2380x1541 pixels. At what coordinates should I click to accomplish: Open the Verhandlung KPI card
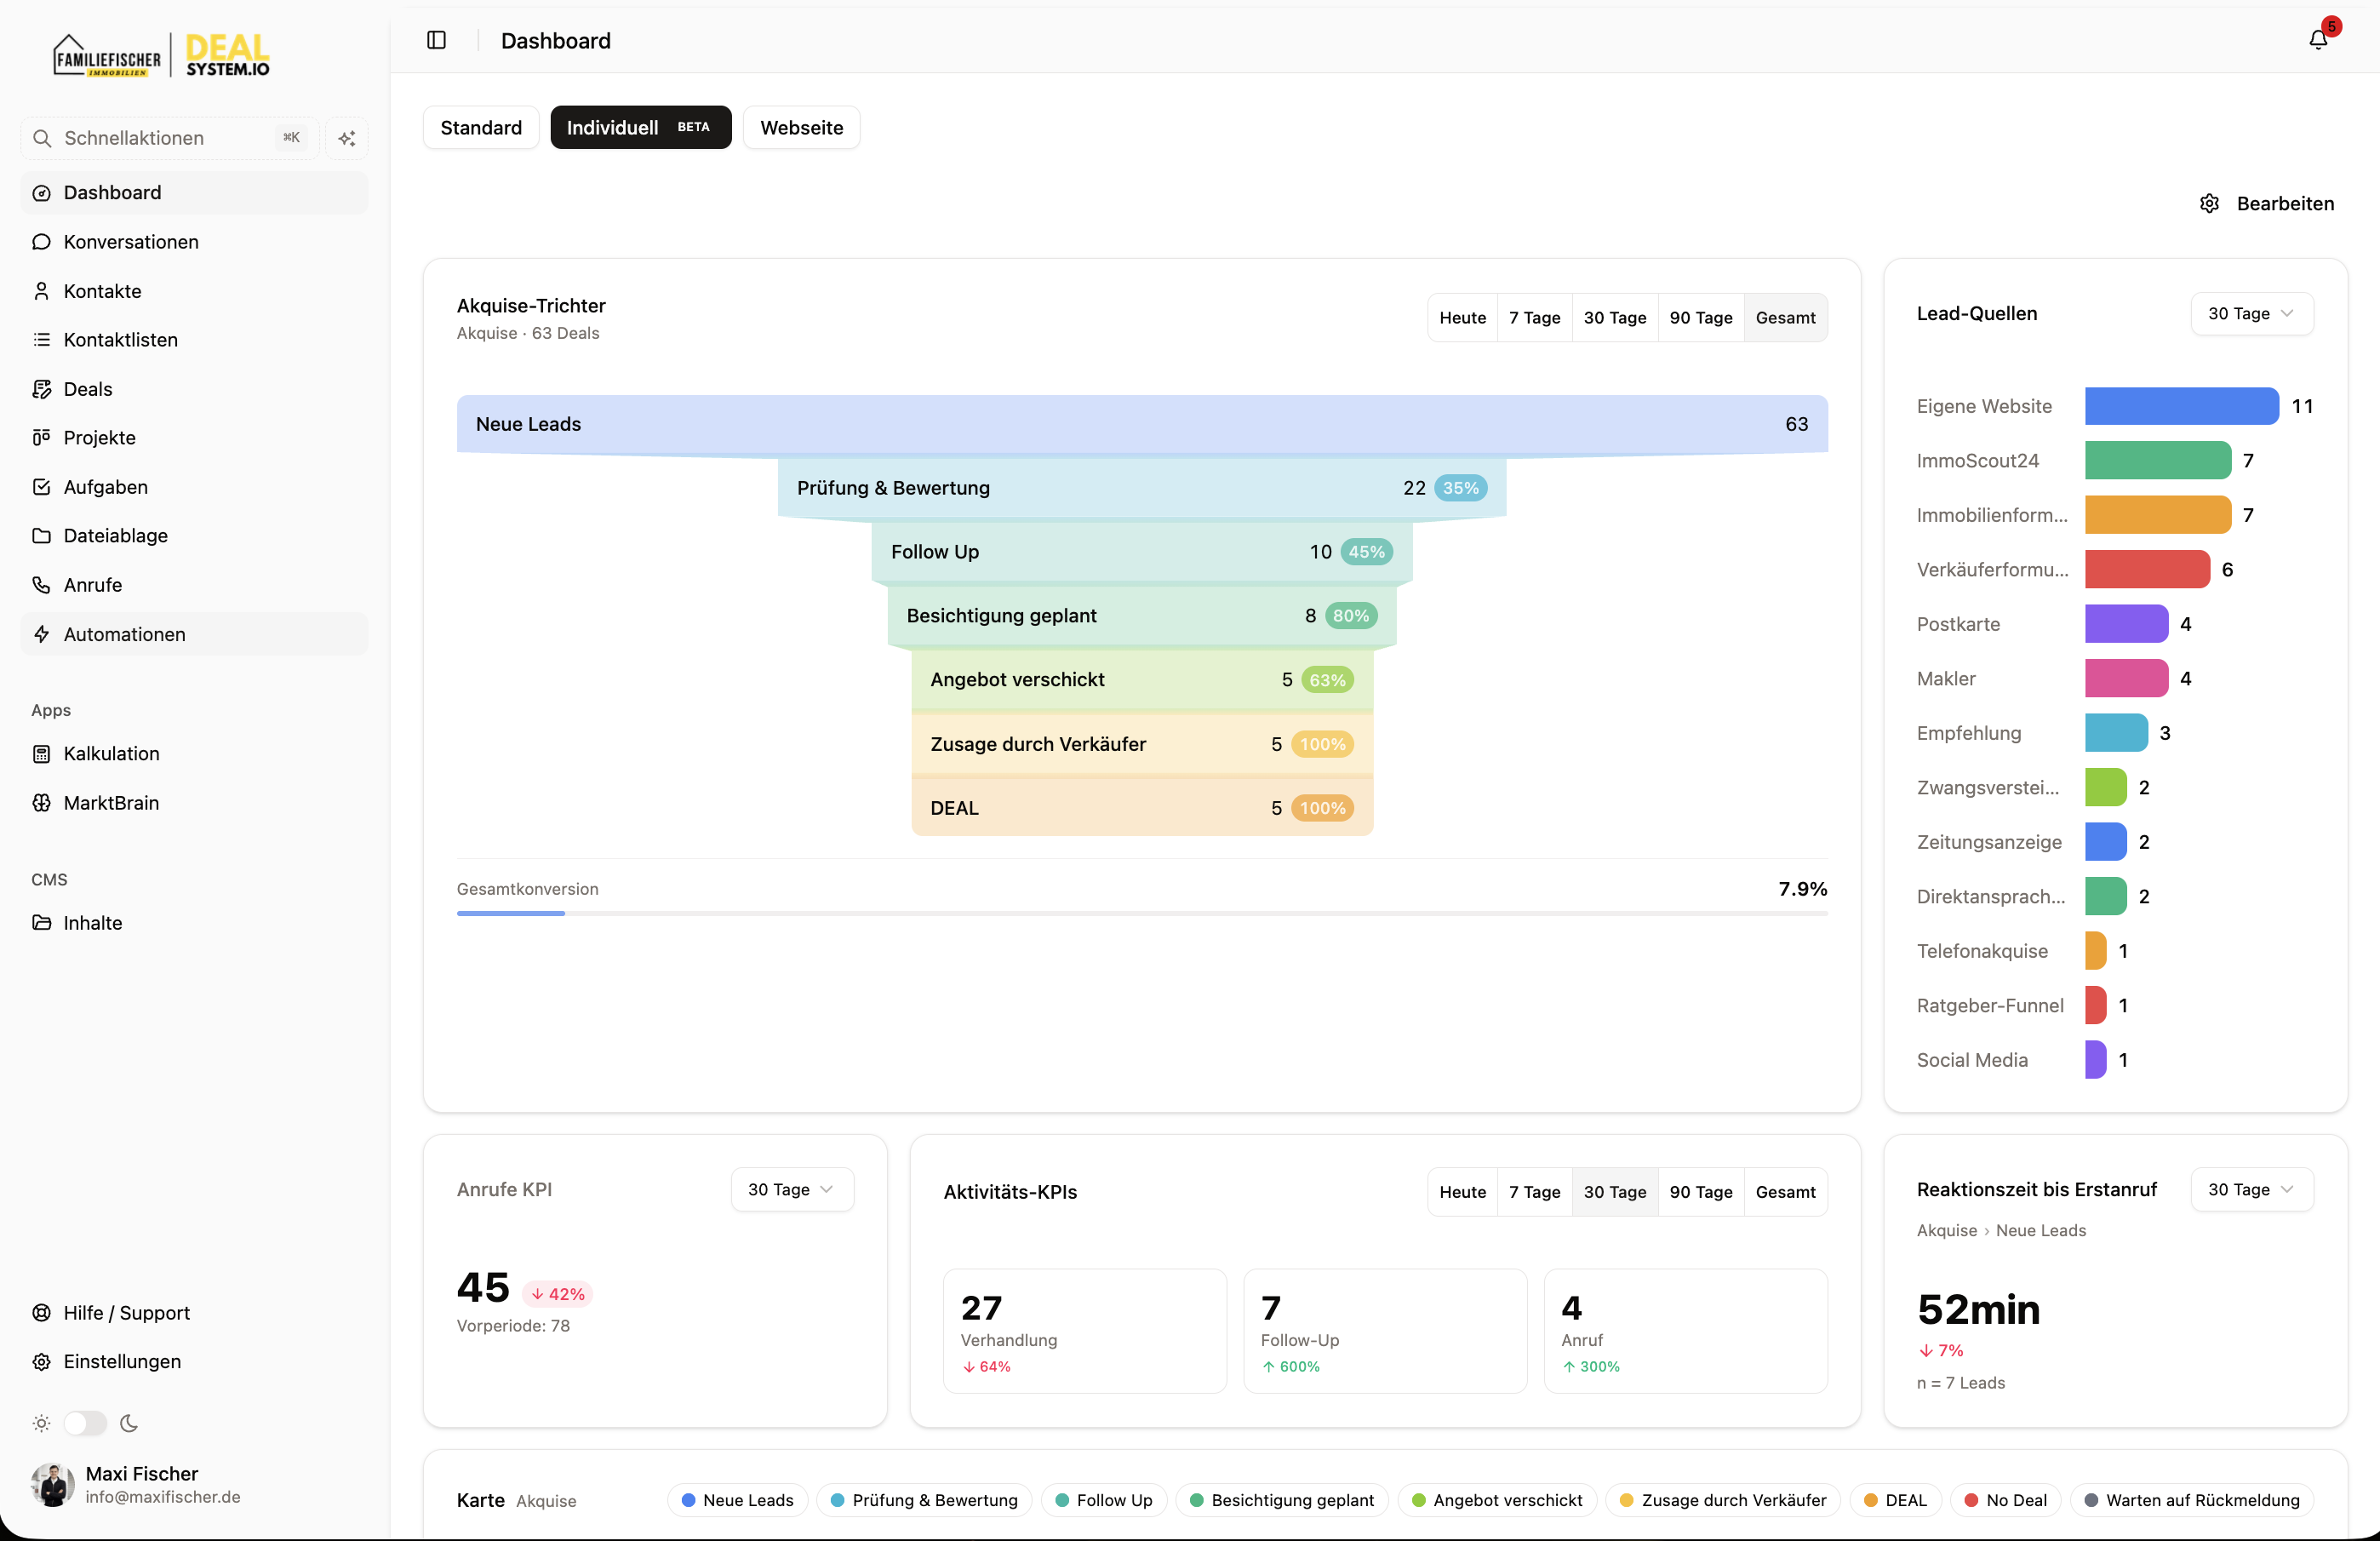point(1085,1331)
